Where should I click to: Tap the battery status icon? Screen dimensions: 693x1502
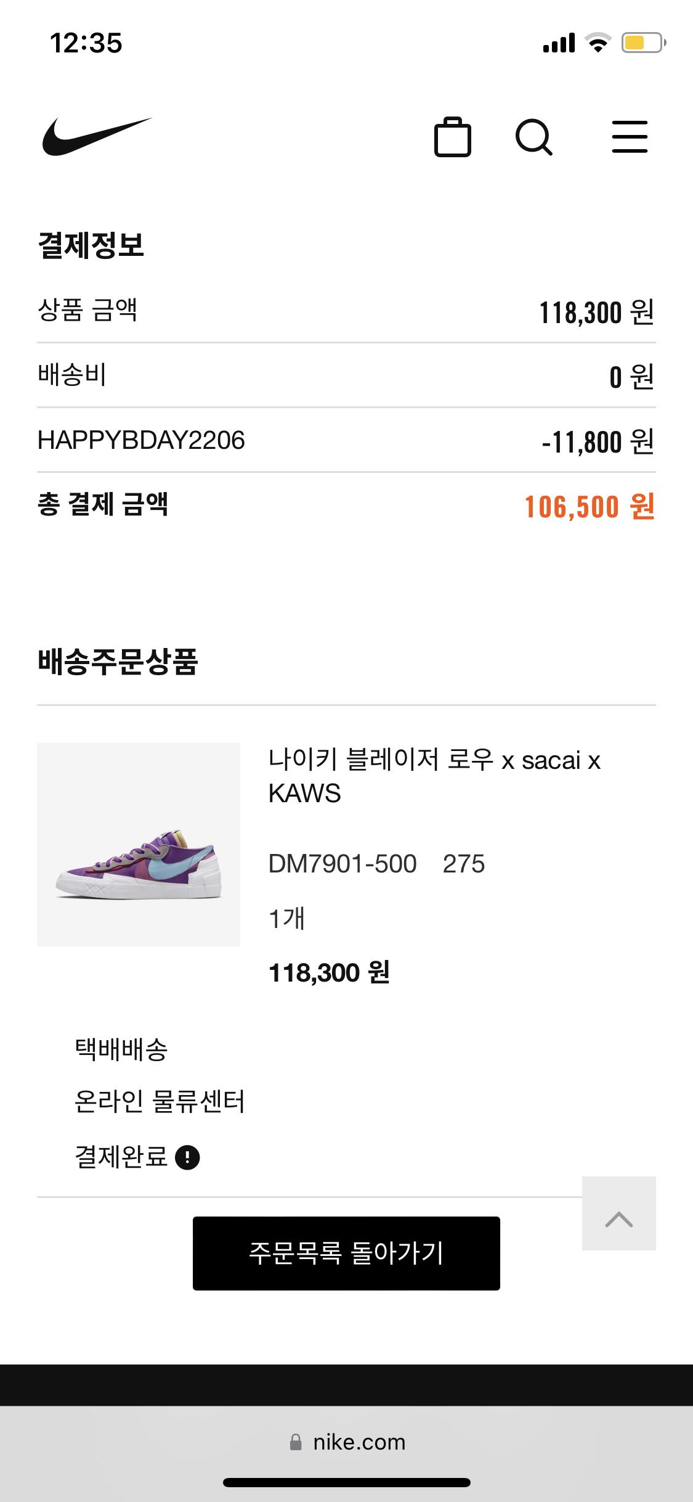click(644, 43)
